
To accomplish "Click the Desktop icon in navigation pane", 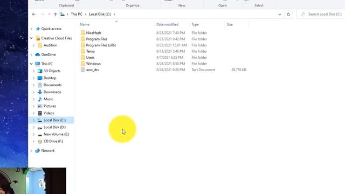I will coord(40,78).
